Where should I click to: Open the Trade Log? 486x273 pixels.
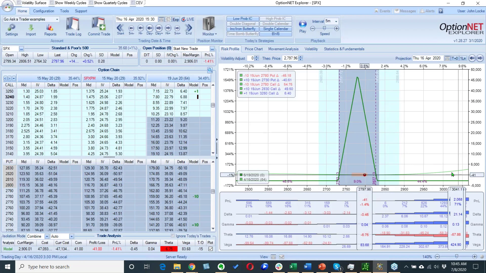[x=73, y=27]
